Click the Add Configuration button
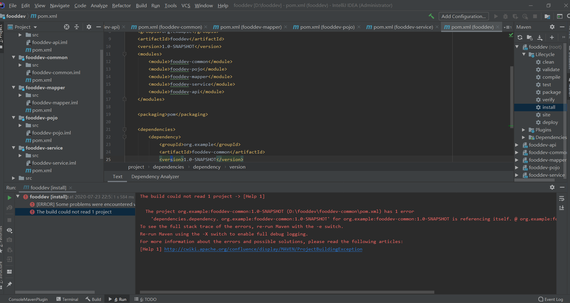This screenshot has width=570, height=303. [x=464, y=16]
